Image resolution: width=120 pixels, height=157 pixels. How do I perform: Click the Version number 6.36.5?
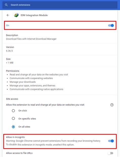tap(9, 51)
